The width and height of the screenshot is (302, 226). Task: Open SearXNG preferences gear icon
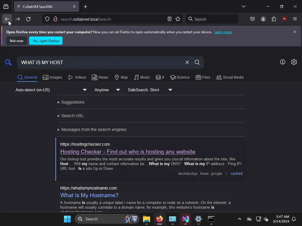(294, 62)
